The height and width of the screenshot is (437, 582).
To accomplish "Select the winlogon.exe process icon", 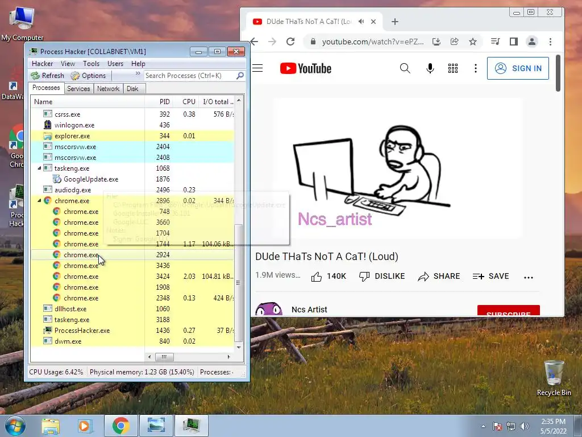I will tap(47, 125).
